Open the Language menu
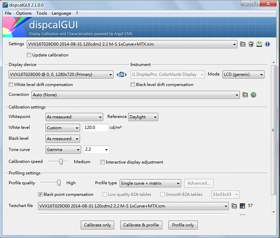The height and width of the screenshot is (238, 280). coord(61,13)
